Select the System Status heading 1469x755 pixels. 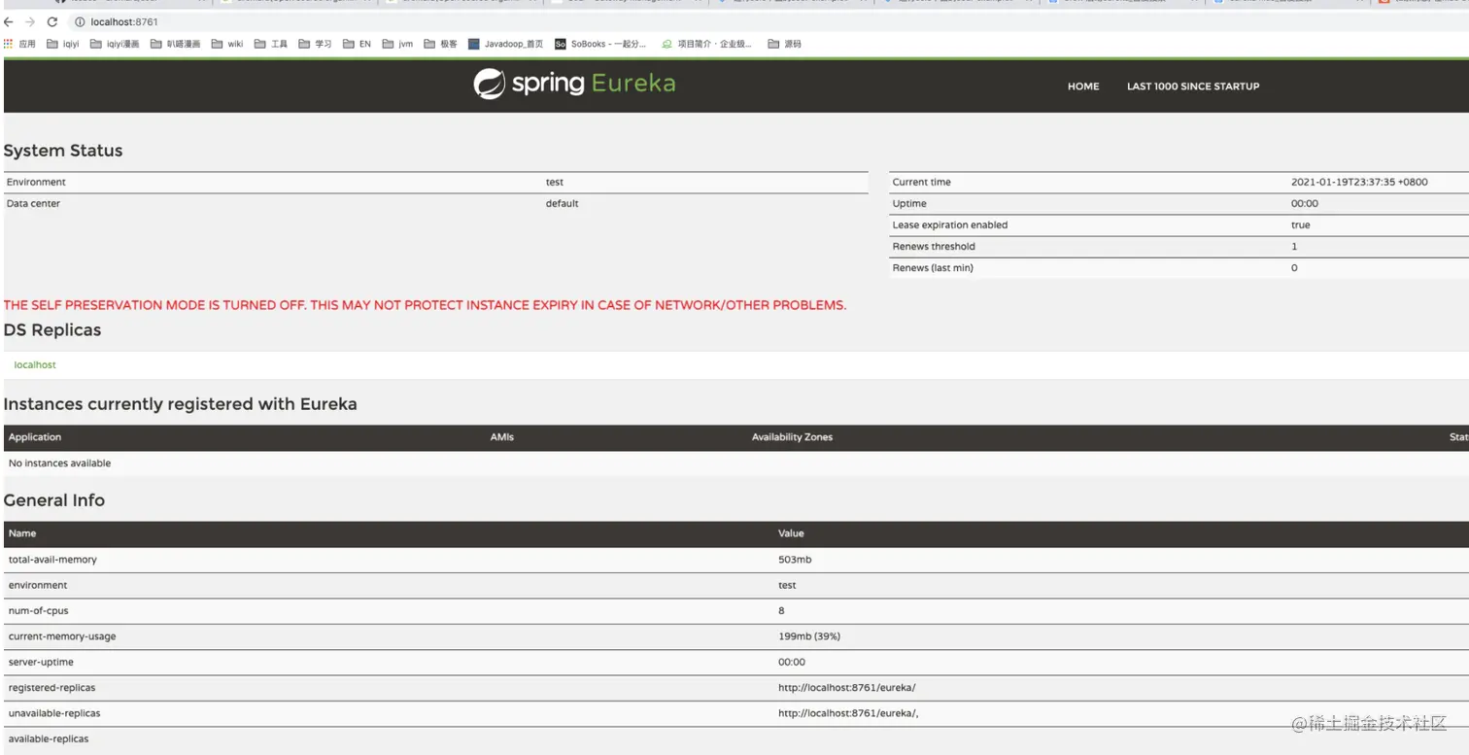coord(63,151)
